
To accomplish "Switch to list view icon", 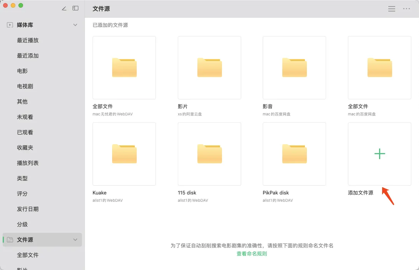I will pyautogui.click(x=392, y=9).
